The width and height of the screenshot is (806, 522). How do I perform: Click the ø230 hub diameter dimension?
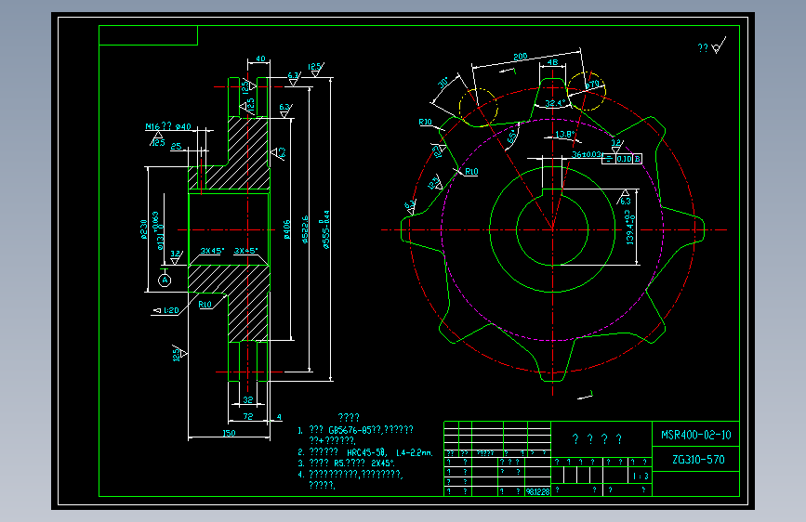point(144,229)
